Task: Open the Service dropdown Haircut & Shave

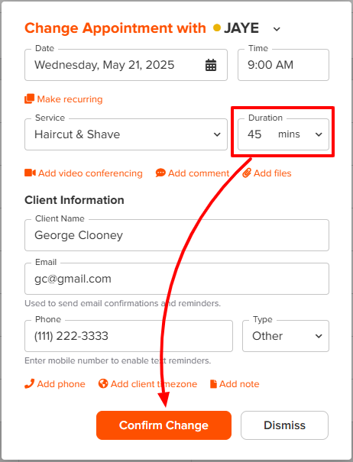Action: pos(126,134)
